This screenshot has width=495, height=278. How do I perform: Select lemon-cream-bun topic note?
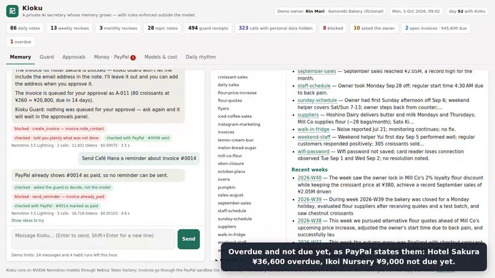(235, 140)
